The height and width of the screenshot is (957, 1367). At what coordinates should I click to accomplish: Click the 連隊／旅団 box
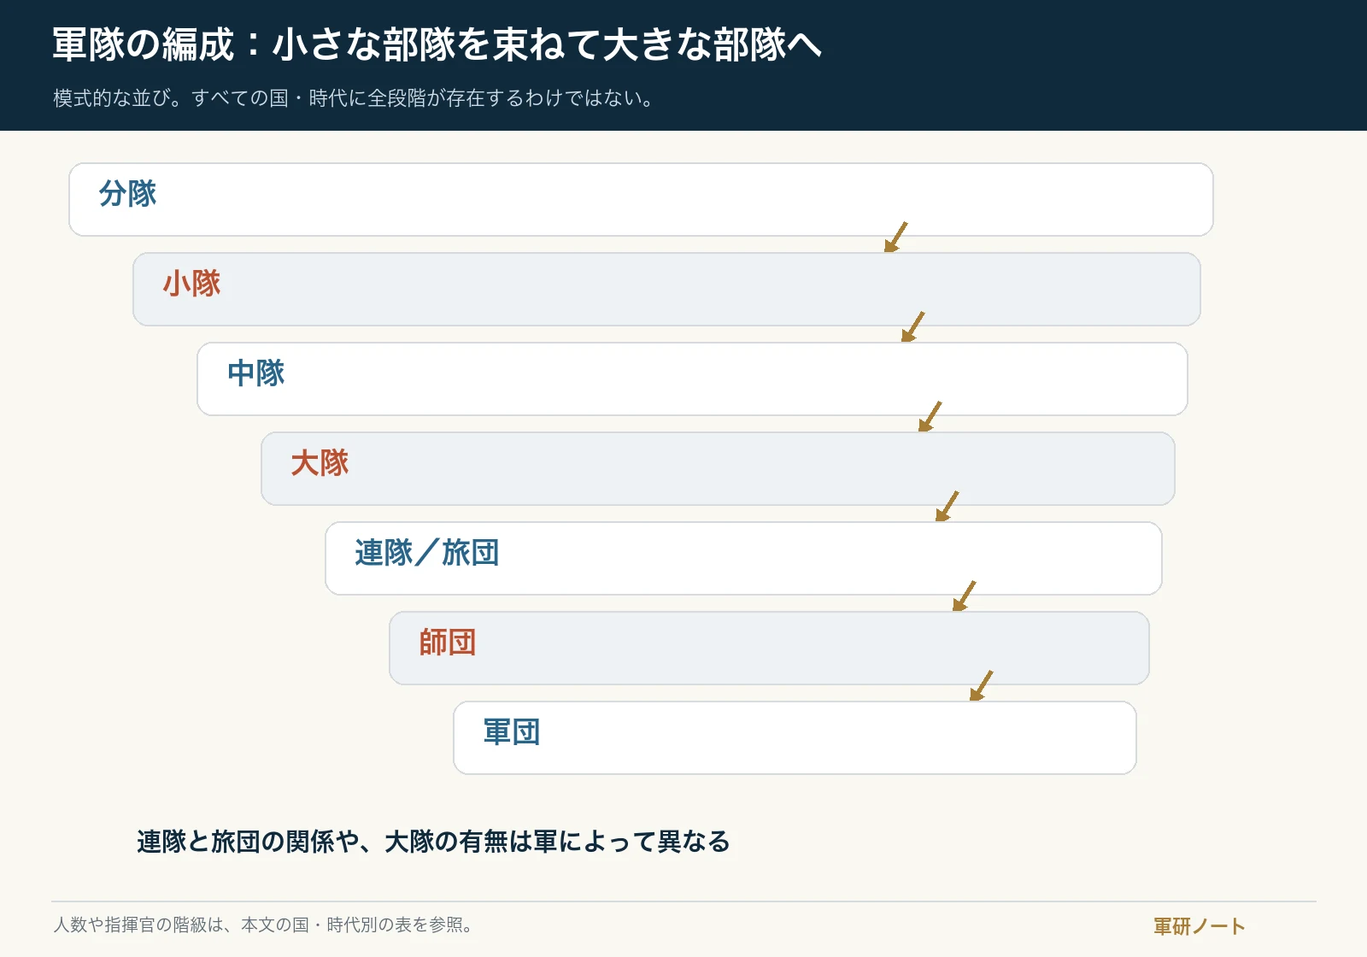743,558
